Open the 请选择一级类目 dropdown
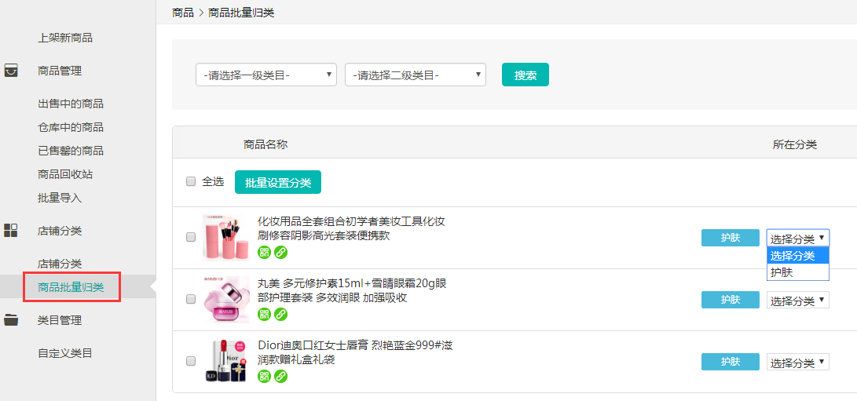857x401 pixels. click(266, 75)
